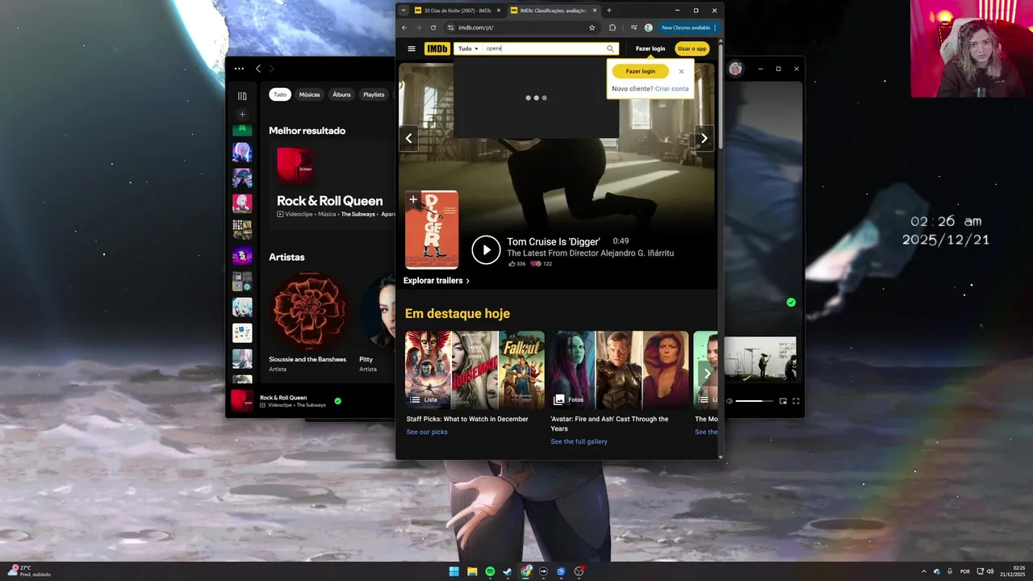Close the '30 Dias de Noite' tab

tap(499, 10)
